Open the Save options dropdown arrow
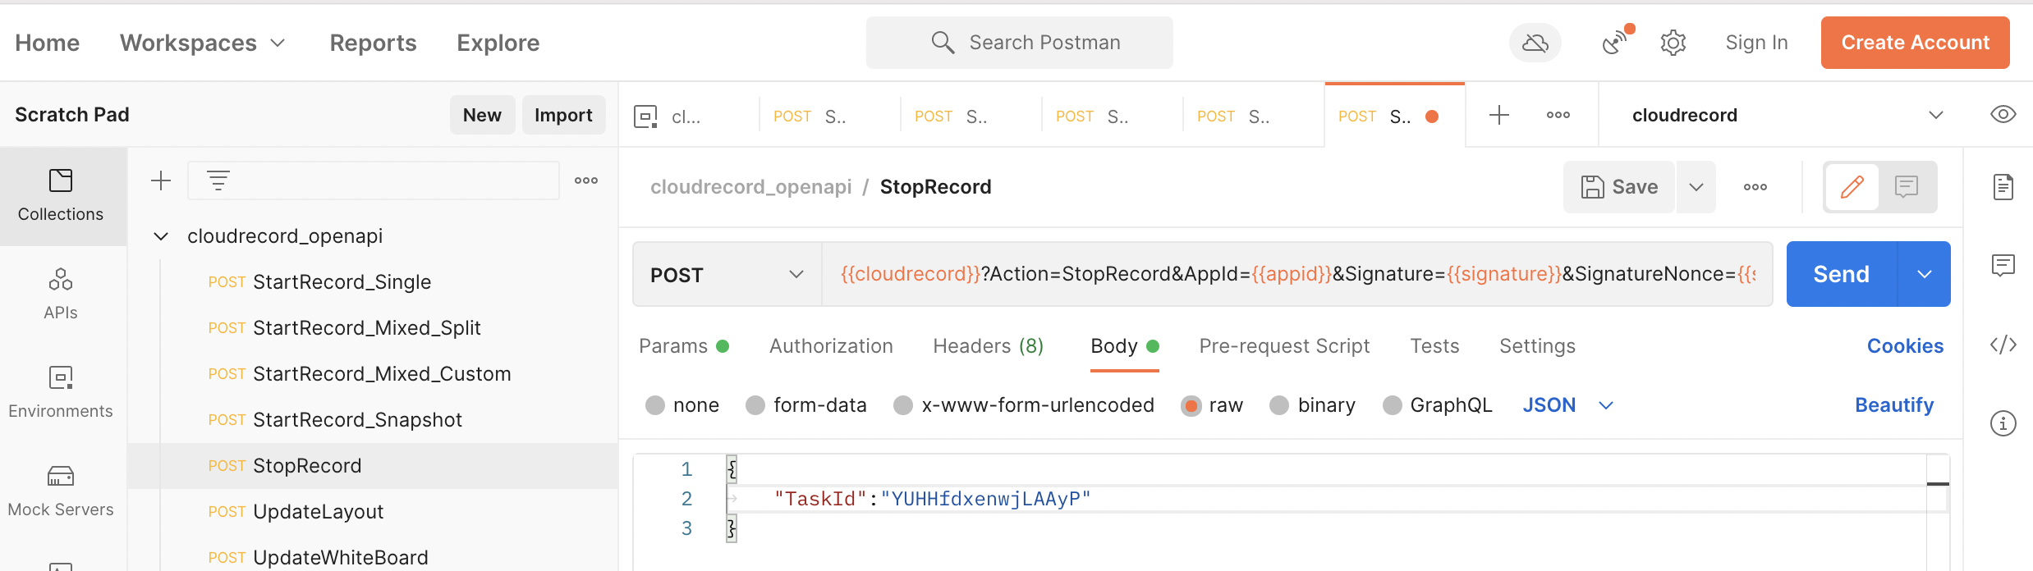The width and height of the screenshot is (2033, 571). coord(1696,187)
